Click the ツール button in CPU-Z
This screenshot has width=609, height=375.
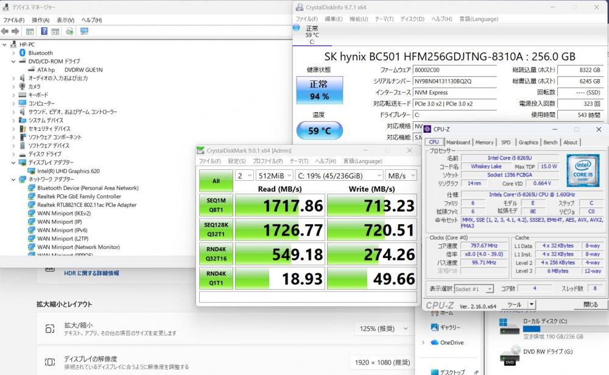[514, 305]
